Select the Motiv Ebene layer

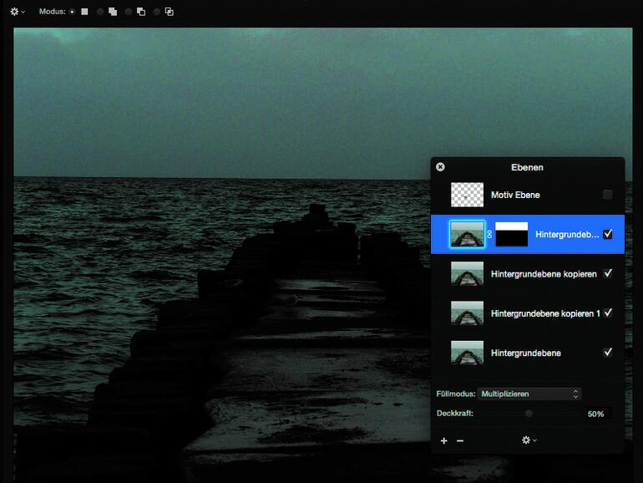pyautogui.click(x=515, y=195)
